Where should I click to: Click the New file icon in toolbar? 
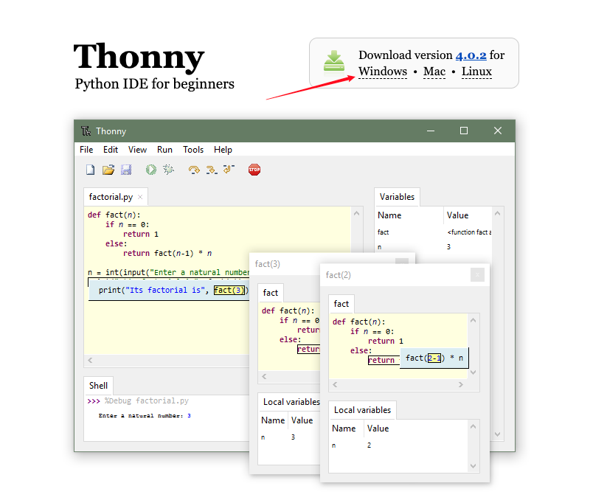click(91, 170)
